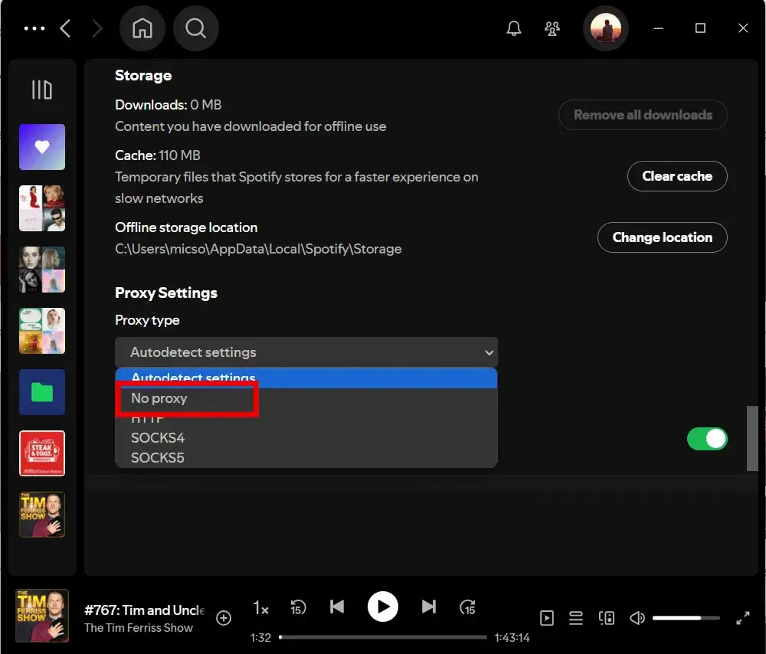This screenshot has width=766, height=654.
Task: Open the Proxy type dropdown
Action: (x=306, y=352)
